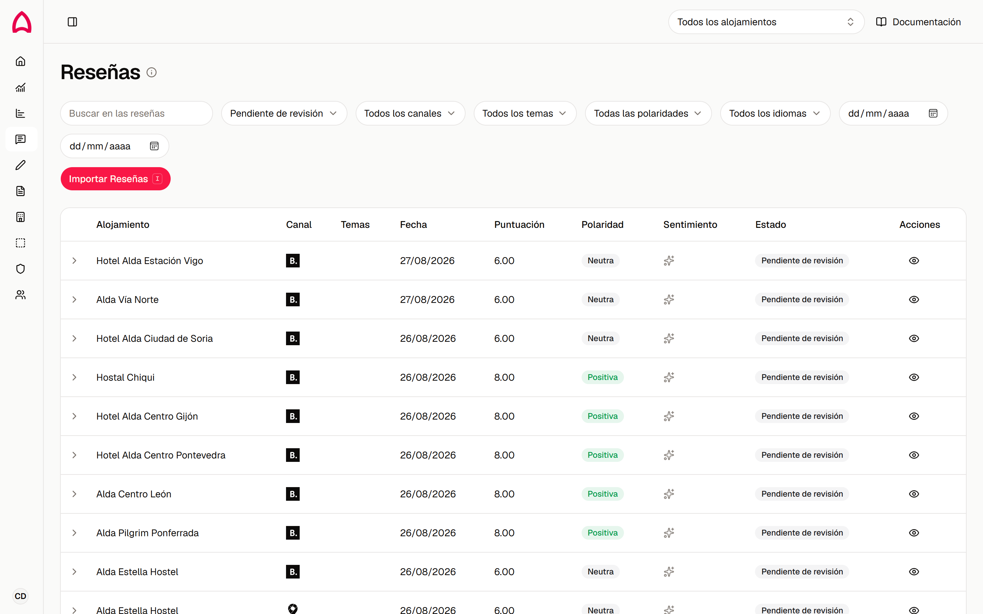
Task: Expand the Hotel Alda Estación Vigo row
Action: click(x=74, y=261)
